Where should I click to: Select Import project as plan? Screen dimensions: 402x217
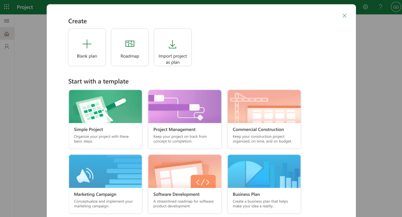pos(172,47)
